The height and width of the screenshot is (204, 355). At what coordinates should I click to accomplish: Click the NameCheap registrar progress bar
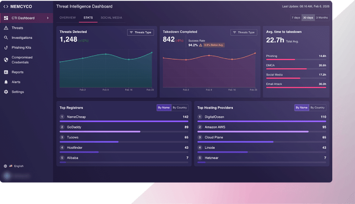[x=124, y=121]
